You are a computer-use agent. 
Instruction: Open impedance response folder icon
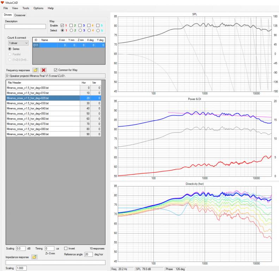point(34,257)
